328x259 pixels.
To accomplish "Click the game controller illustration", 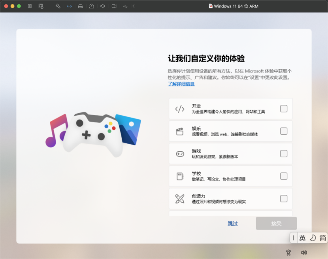I will [93, 134].
